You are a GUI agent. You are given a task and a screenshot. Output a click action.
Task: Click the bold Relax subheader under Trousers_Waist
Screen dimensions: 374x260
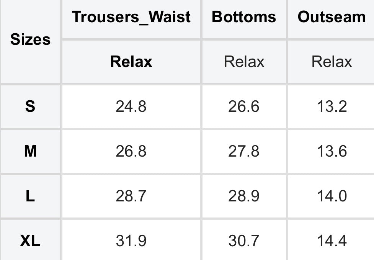[x=131, y=62]
